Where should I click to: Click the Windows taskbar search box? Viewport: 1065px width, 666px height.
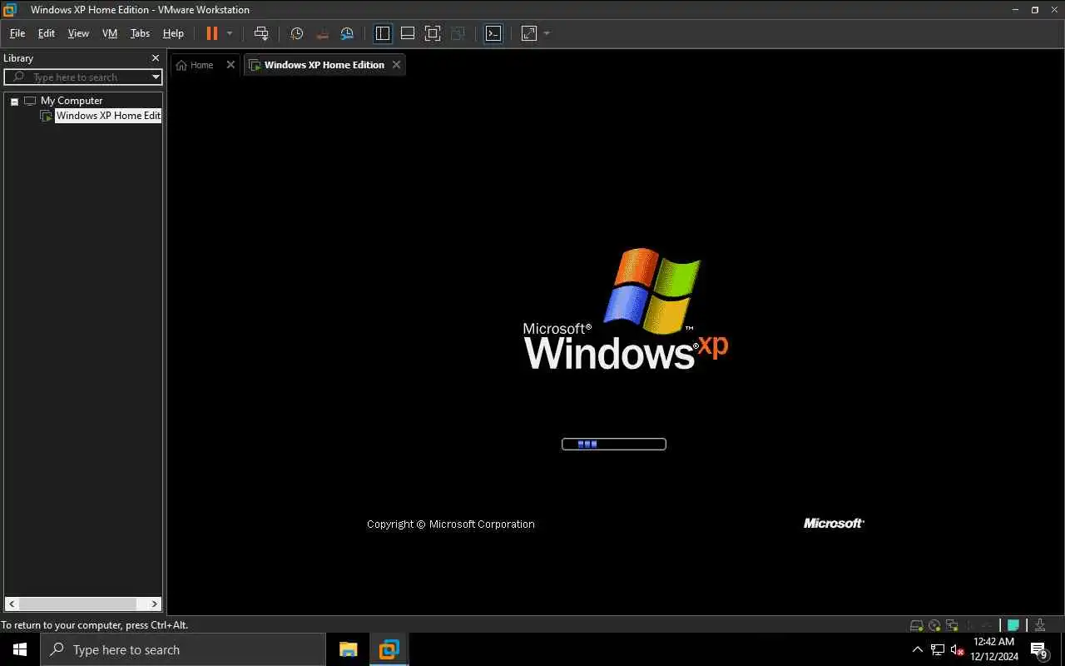click(183, 649)
